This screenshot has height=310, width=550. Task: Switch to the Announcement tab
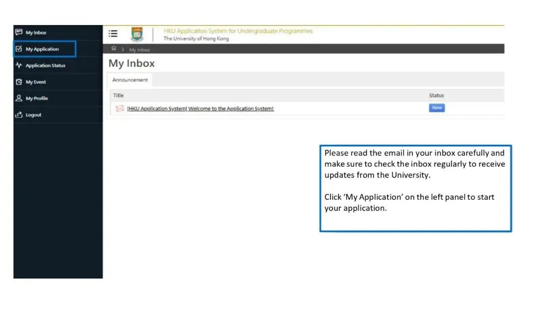click(x=130, y=80)
